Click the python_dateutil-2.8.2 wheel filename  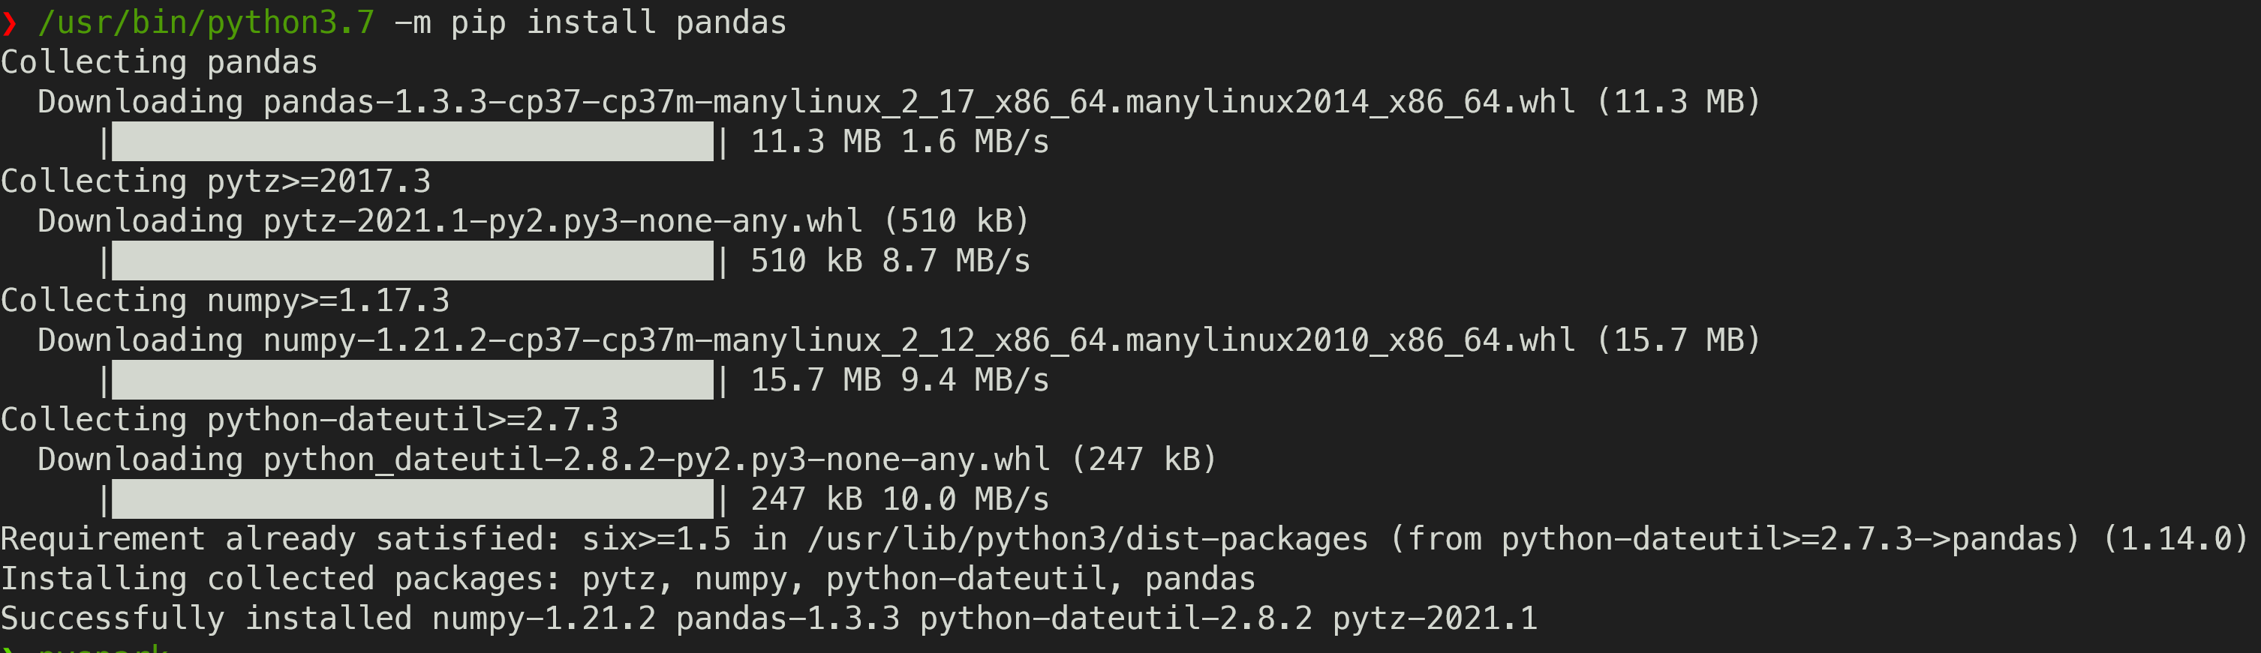click(x=656, y=460)
